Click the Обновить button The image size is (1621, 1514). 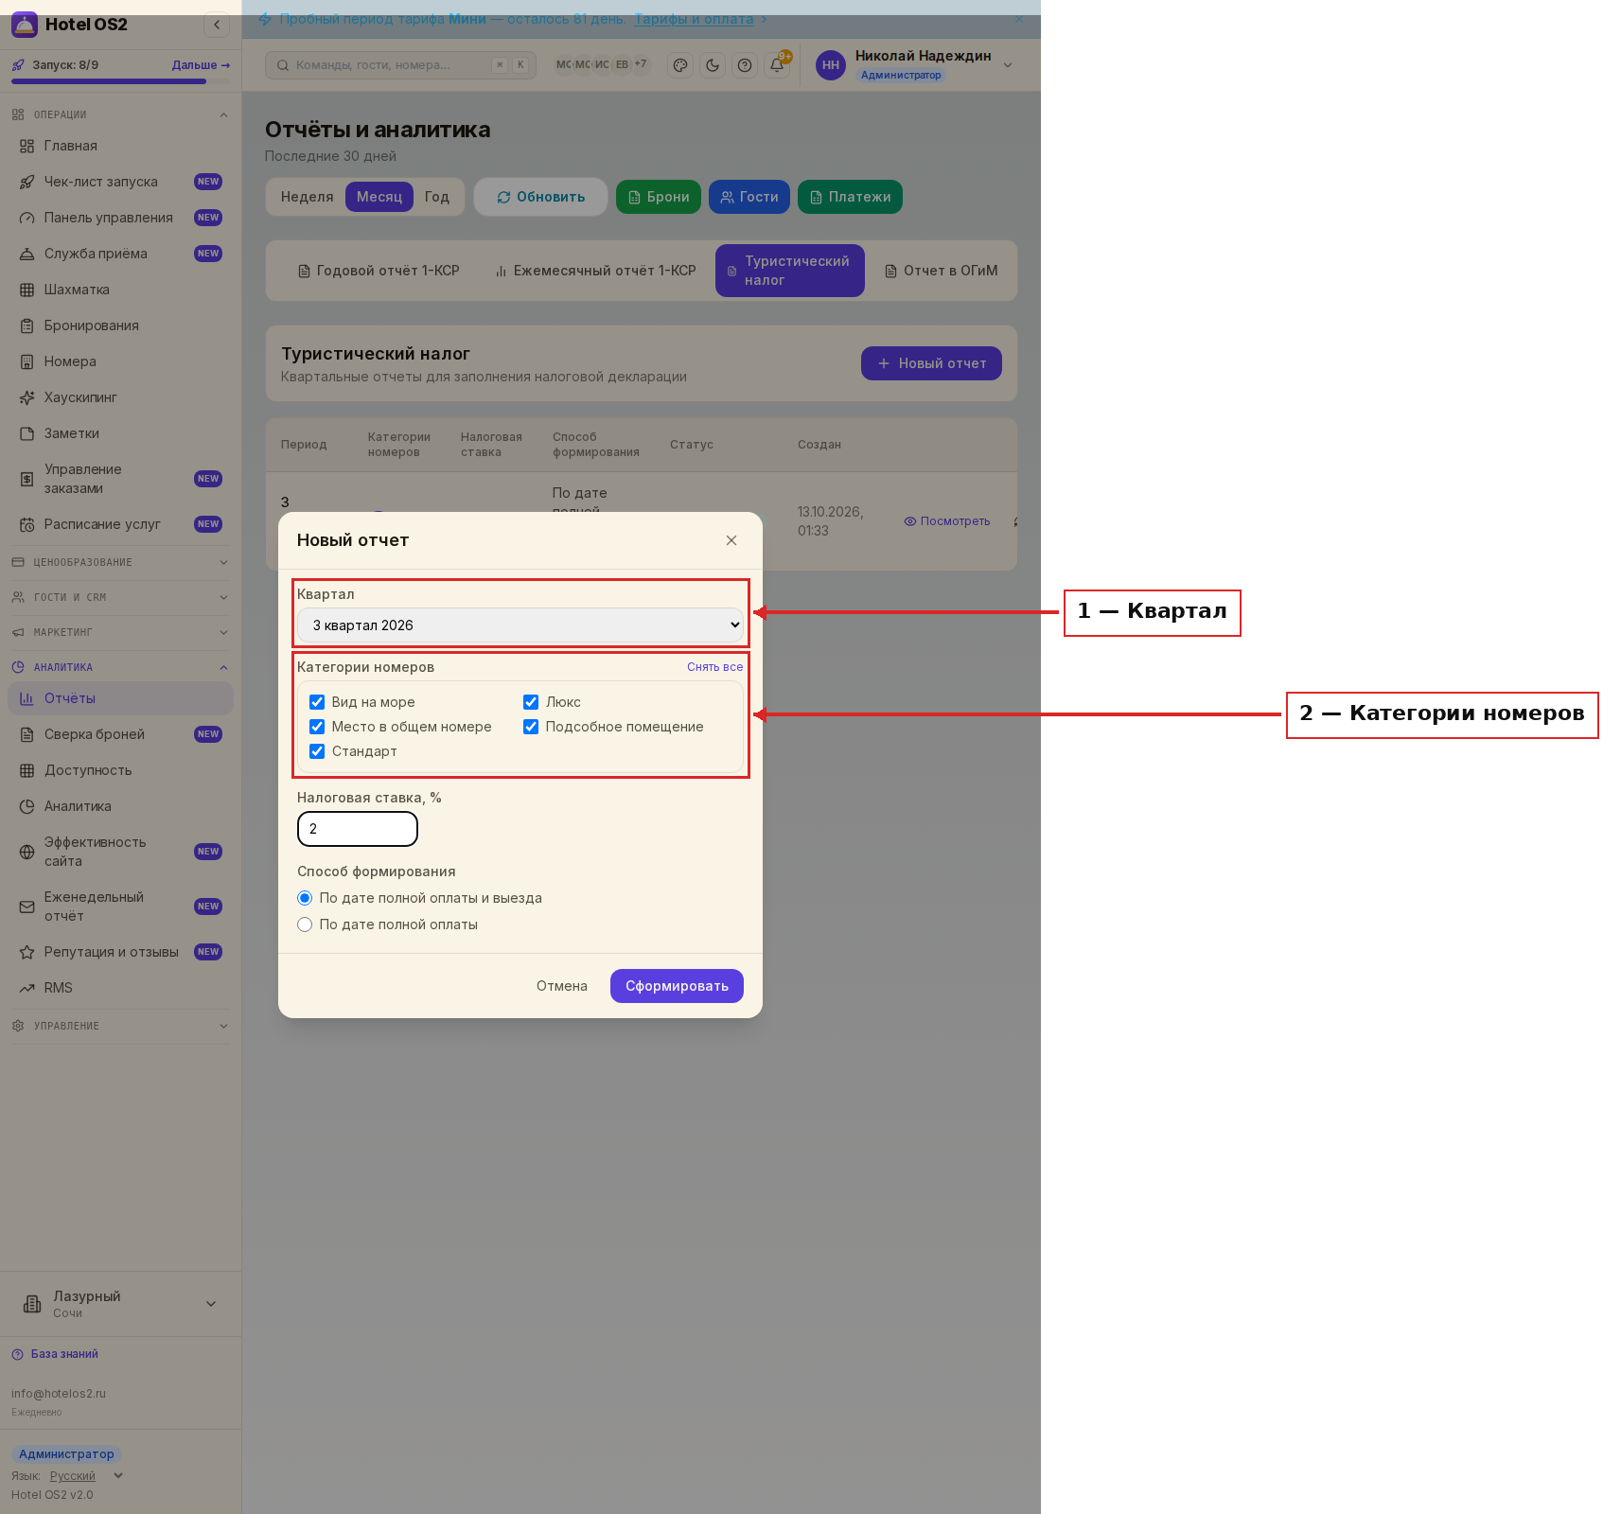(541, 197)
